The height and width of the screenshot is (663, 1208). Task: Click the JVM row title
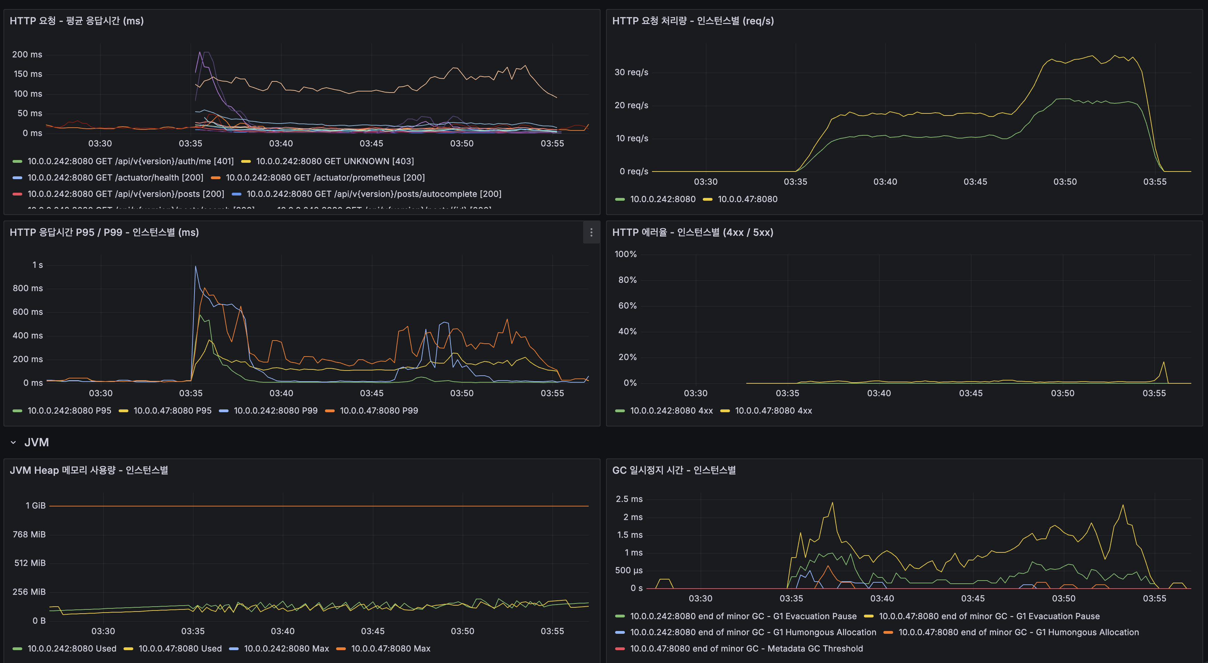click(x=37, y=442)
